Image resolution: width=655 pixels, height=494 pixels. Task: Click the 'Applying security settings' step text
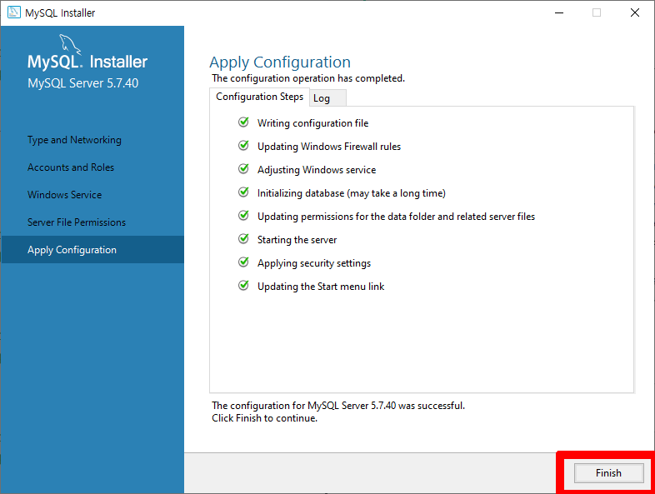314,263
